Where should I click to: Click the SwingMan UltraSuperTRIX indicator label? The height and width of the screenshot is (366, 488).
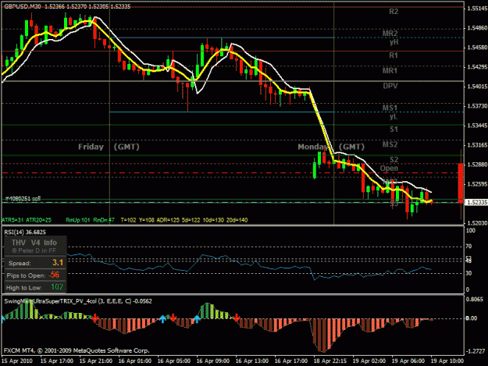[78, 301]
